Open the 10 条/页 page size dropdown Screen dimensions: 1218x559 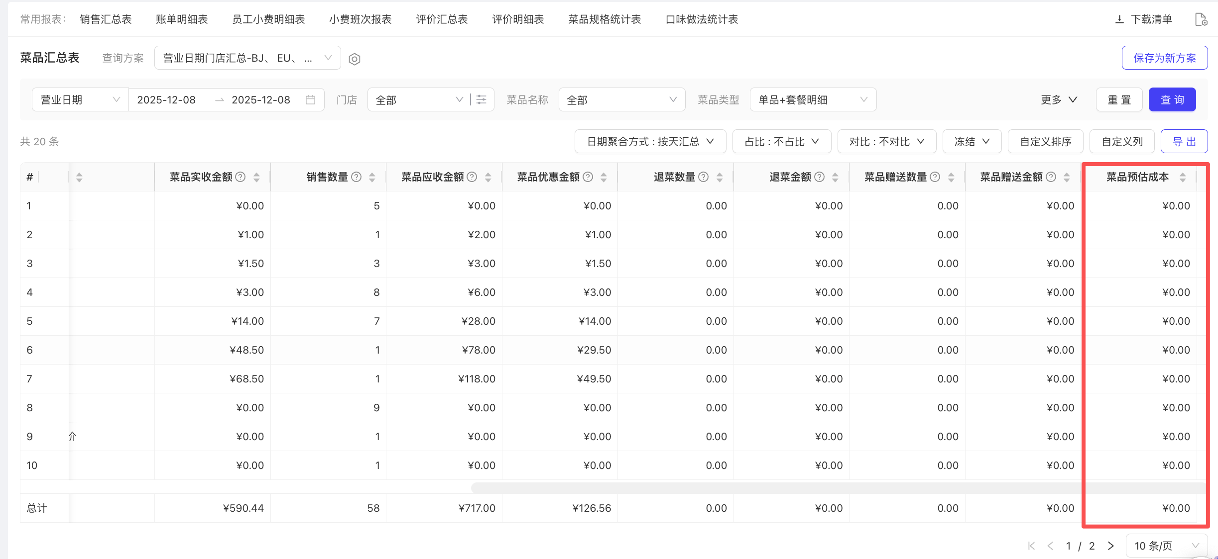coord(1166,546)
